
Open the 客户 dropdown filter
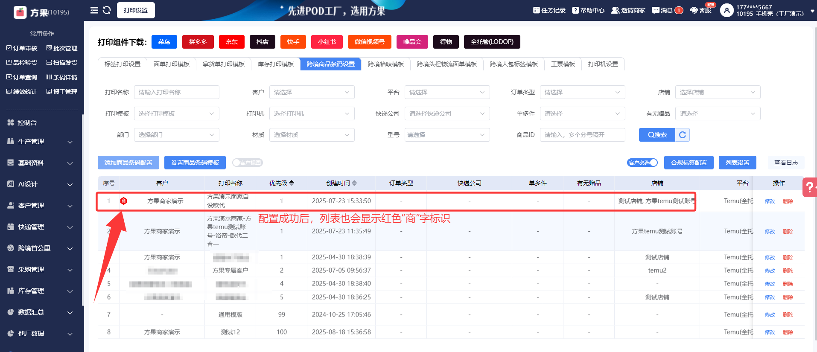[x=312, y=92]
